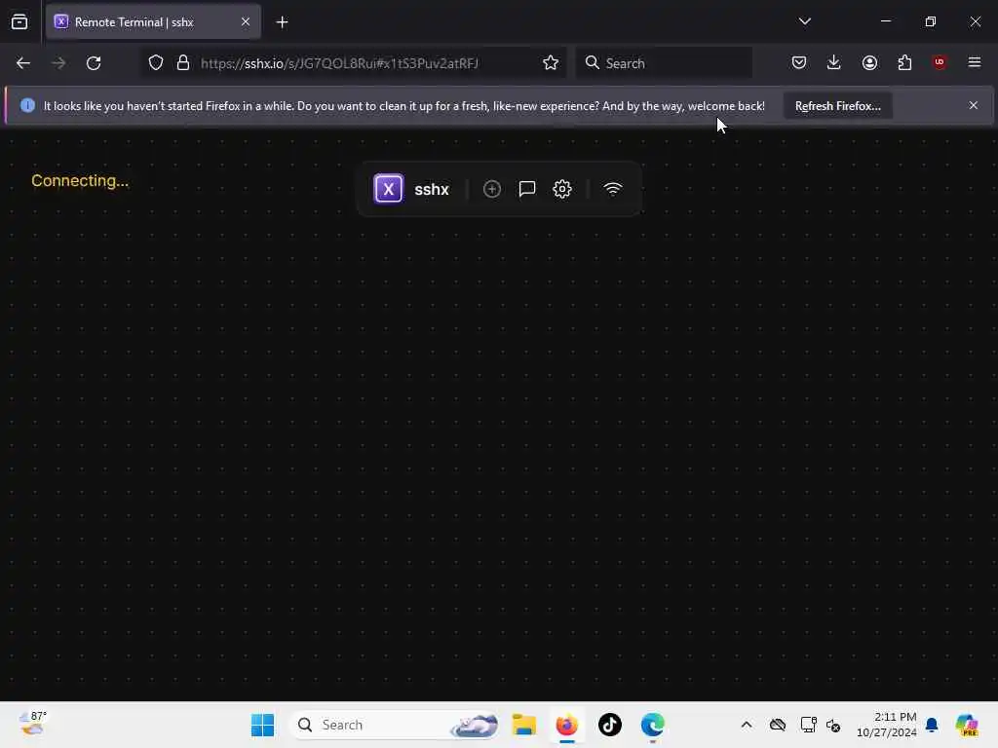This screenshot has width=998, height=748.
Task: Open the sshx chat panel
Action: point(527,189)
